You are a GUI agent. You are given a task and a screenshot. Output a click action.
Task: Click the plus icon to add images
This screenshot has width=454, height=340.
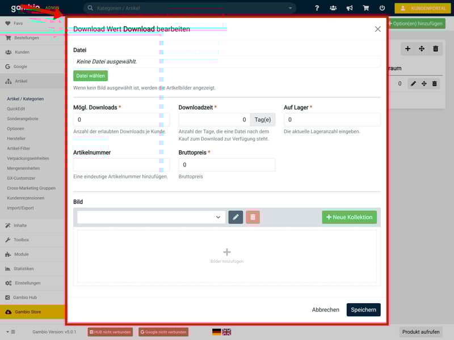[x=227, y=252]
